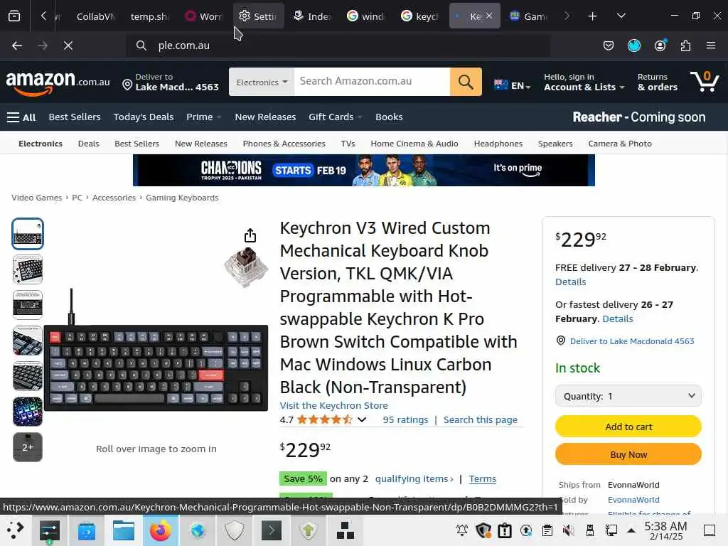Click the Search Amazon.com.au input field
728x546 pixels.
point(372,82)
